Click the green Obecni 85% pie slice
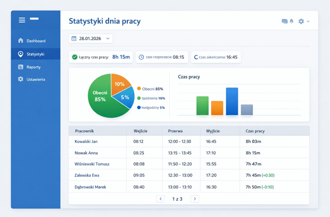Screen dimensions: 330x217 [x=102, y=100]
